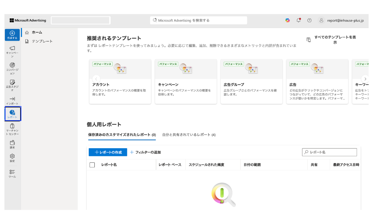Show more templates with the right carousel arrow
The image size is (373, 224).
click(365, 79)
